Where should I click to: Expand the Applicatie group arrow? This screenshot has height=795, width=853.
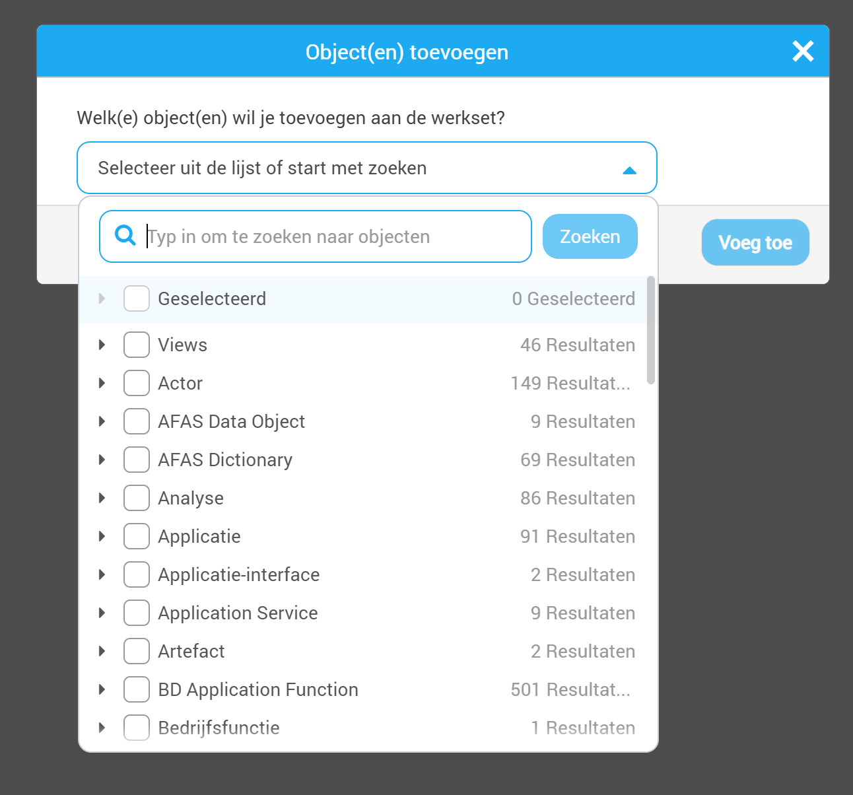[x=102, y=536]
